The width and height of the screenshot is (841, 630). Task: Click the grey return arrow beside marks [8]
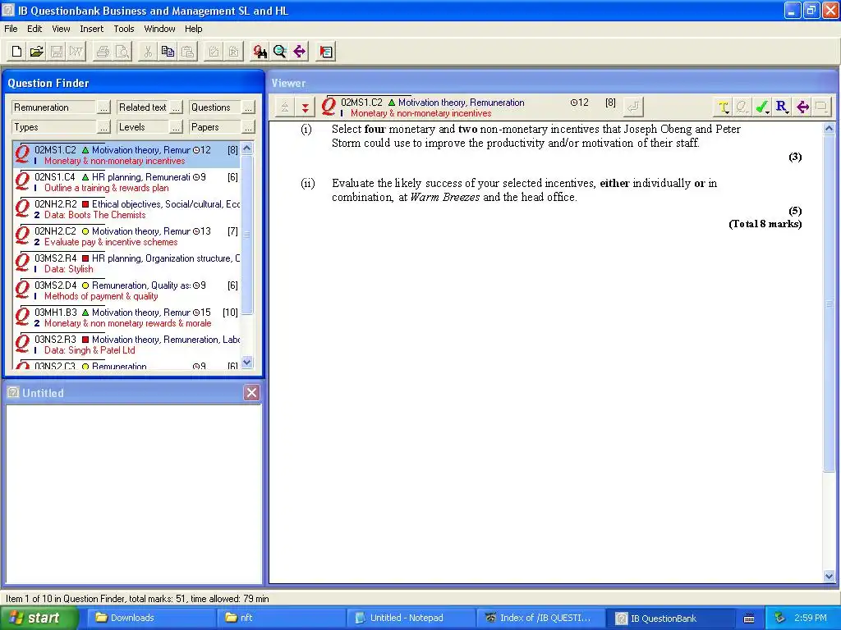click(x=633, y=107)
